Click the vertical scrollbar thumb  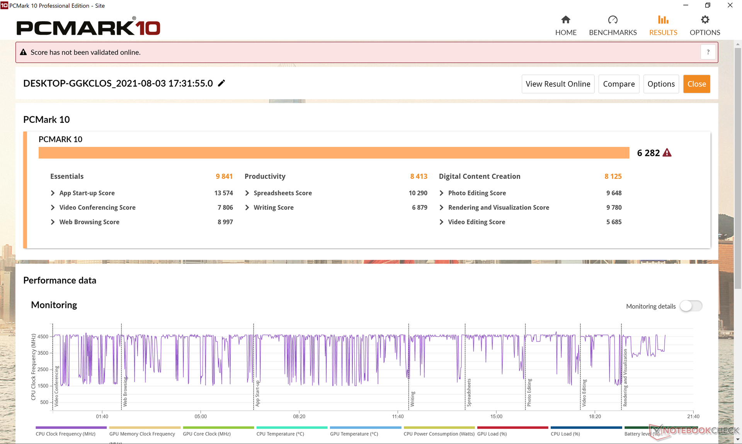tap(738, 166)
